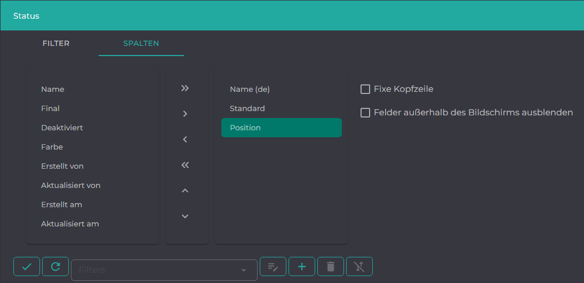Select Final in available columns
This screenshot has width=584, height=283.
[93, 108]
